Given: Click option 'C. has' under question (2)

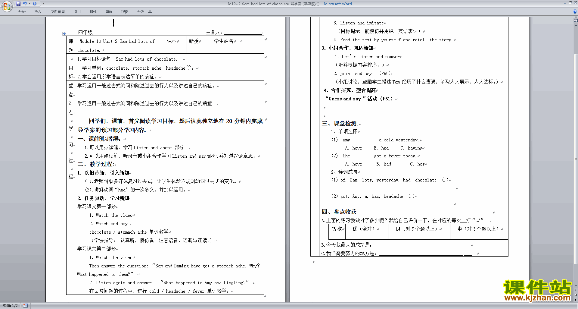Looking at the screenshot, I should pyautogui.click(x=417, y=164).
